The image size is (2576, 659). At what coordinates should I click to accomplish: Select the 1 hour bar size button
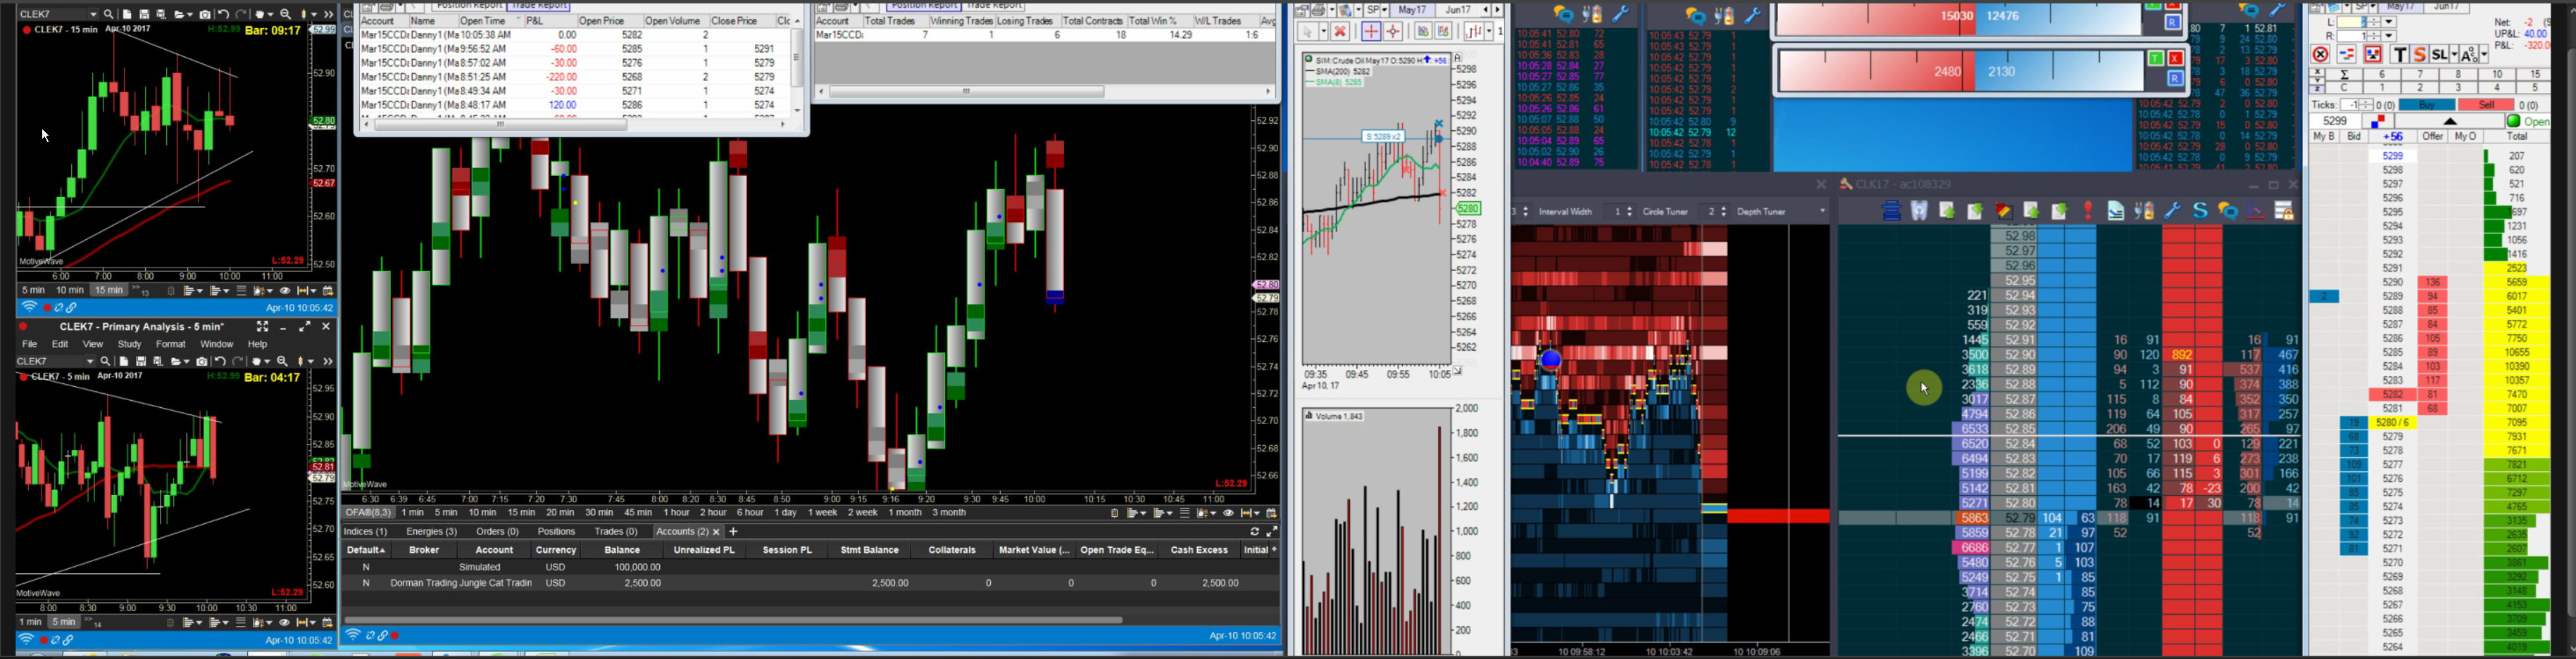[x=677, y=513]
